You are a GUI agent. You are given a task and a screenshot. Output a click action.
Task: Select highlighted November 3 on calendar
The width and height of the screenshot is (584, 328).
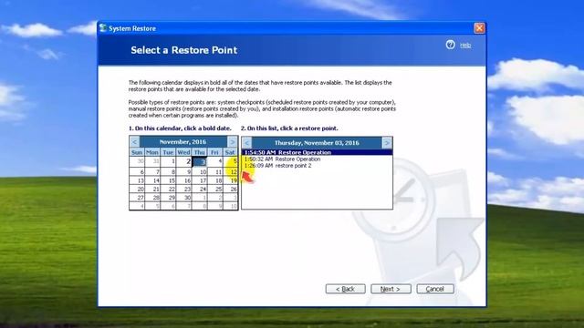[x=199, y=162]
